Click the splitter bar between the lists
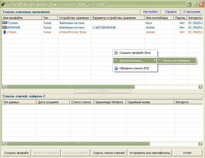This screenshot has height=158, width=205. [102, 91]
